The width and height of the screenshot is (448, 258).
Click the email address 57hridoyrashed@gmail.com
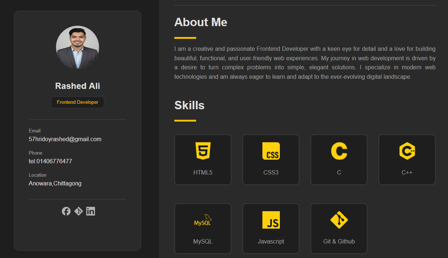click(x=65, y=139)
